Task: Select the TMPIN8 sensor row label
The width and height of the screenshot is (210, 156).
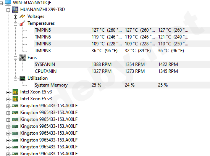Action: pos(43,44)
